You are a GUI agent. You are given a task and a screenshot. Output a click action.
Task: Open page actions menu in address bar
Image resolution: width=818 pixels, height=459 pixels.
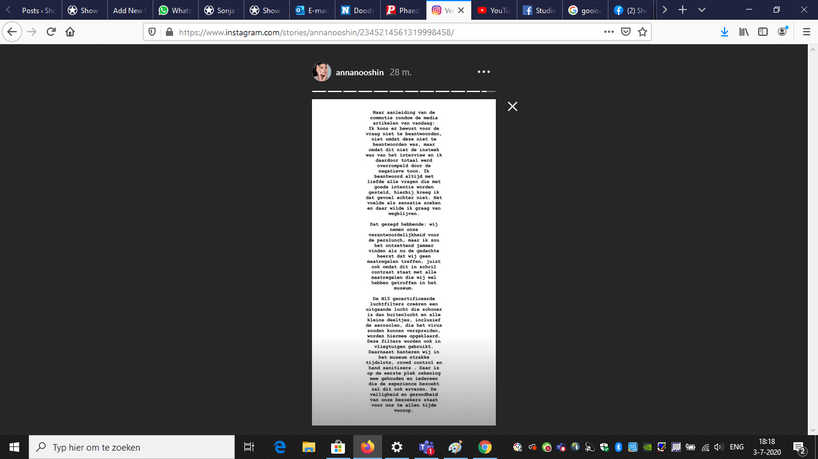click(x=608, y=32)
